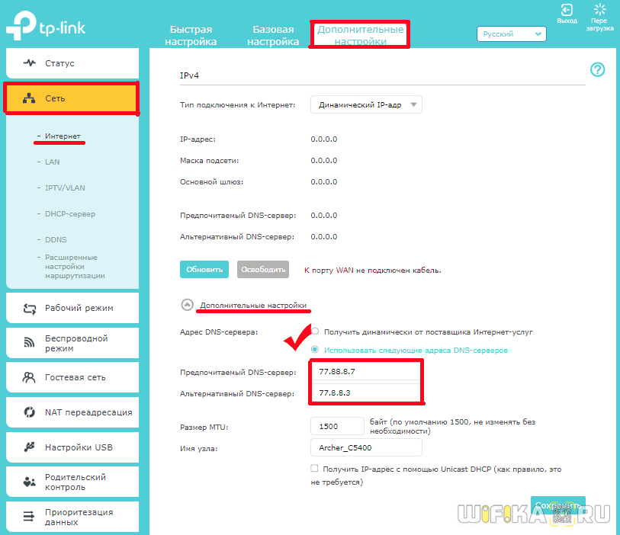Click the NAT переадресация circular icon
The width and height of the screenshot is (620, 535).
(x=29, y=412)
